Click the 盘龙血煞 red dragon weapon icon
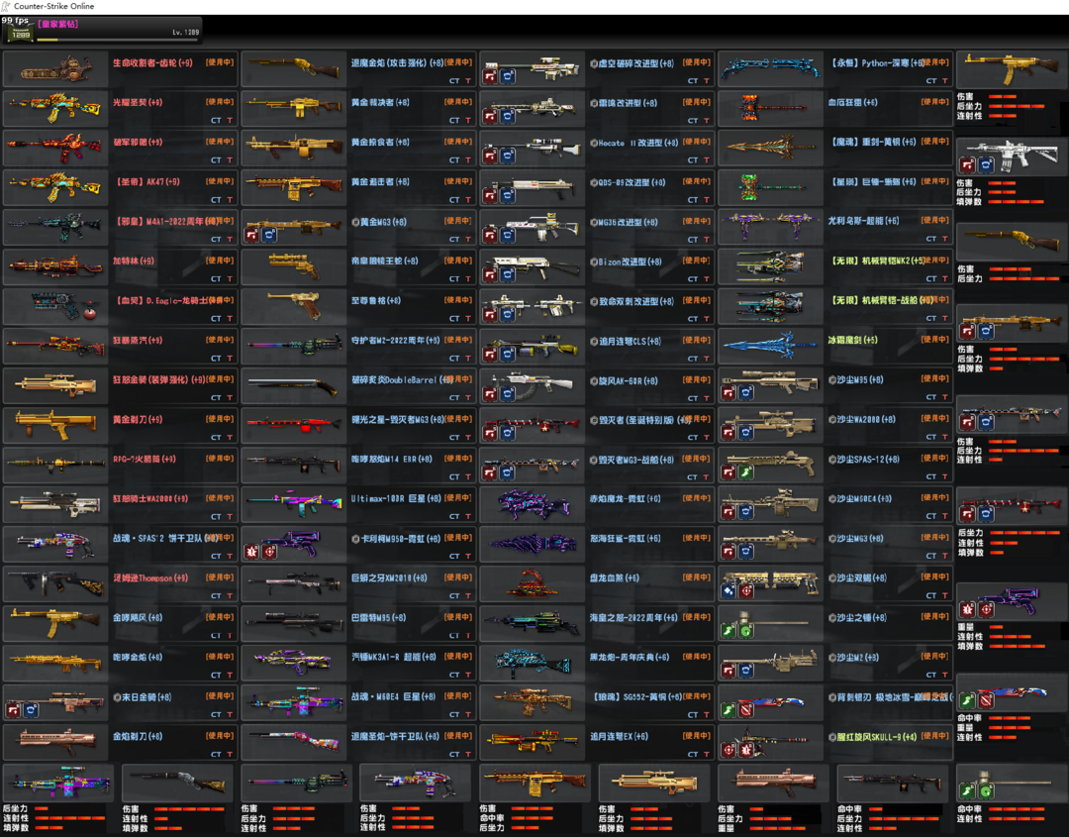This screenshot has height=837, width=1069. click(533, 583)
